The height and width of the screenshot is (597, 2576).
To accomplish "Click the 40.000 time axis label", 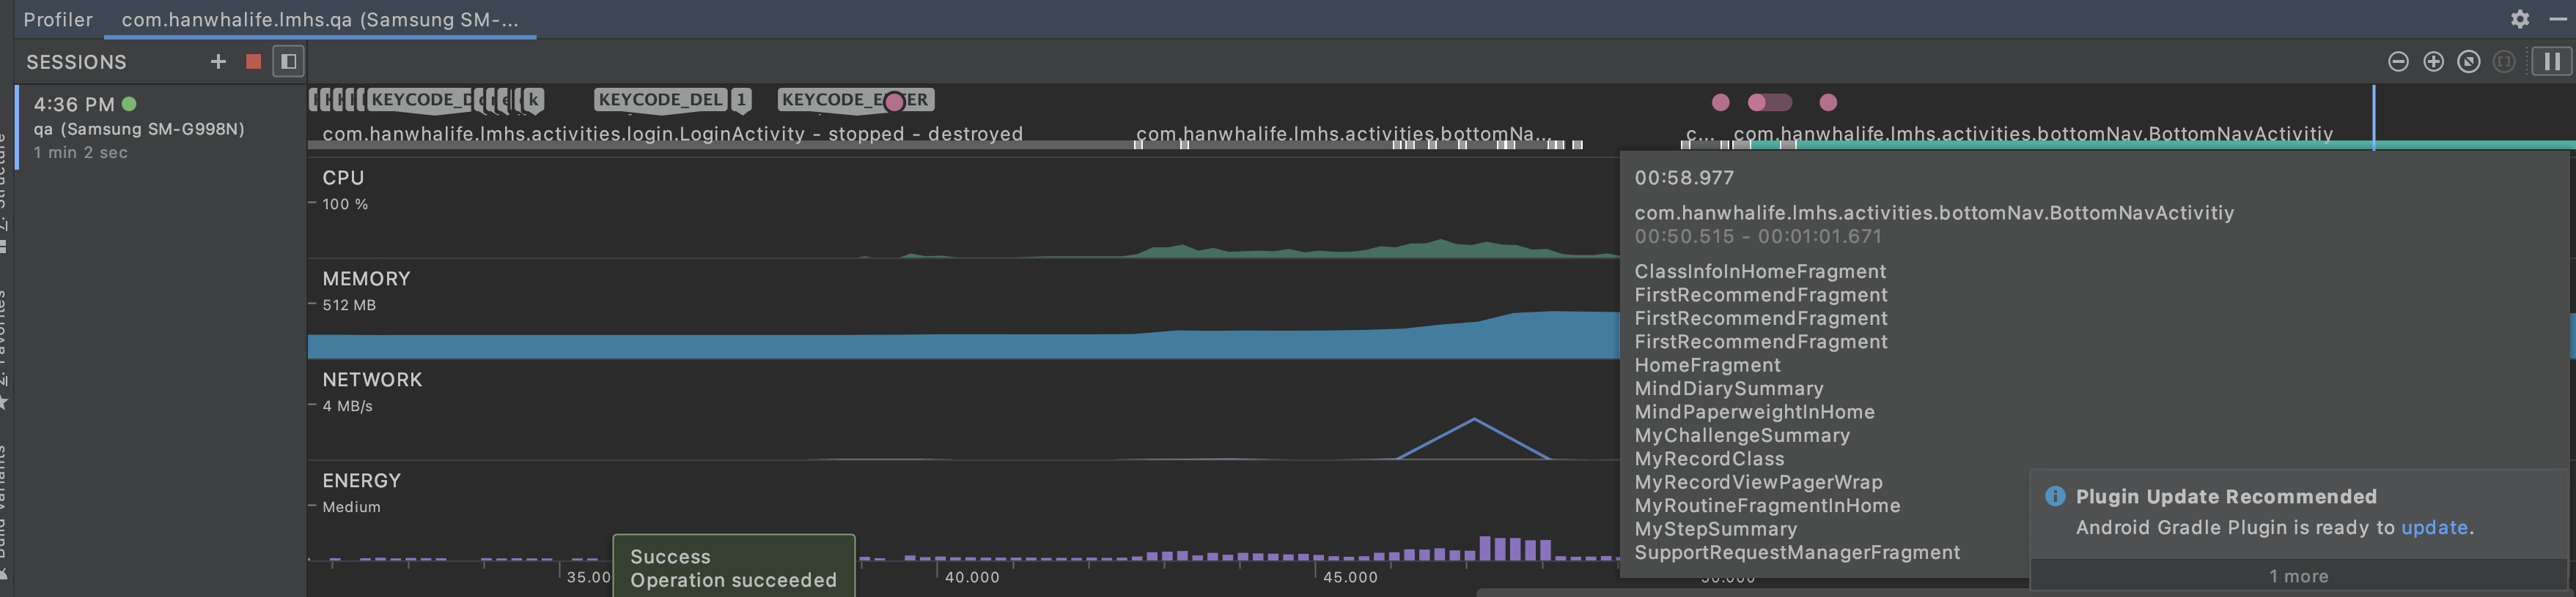I will 972,577.
